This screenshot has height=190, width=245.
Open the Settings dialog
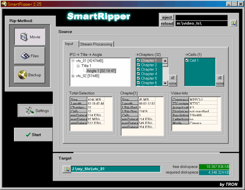pyautogui.click(x=35, y=111)
